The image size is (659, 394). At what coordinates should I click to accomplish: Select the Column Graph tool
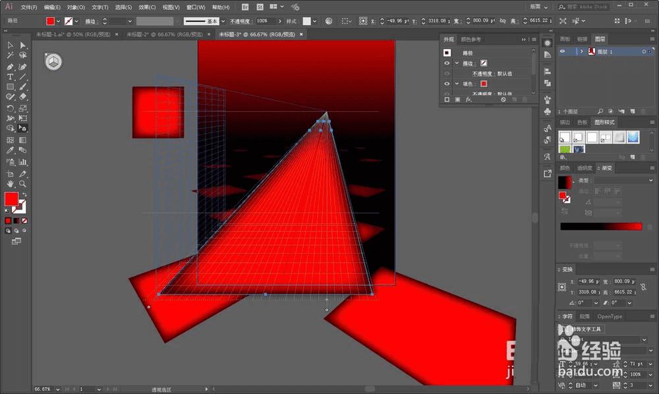[22, 162]
